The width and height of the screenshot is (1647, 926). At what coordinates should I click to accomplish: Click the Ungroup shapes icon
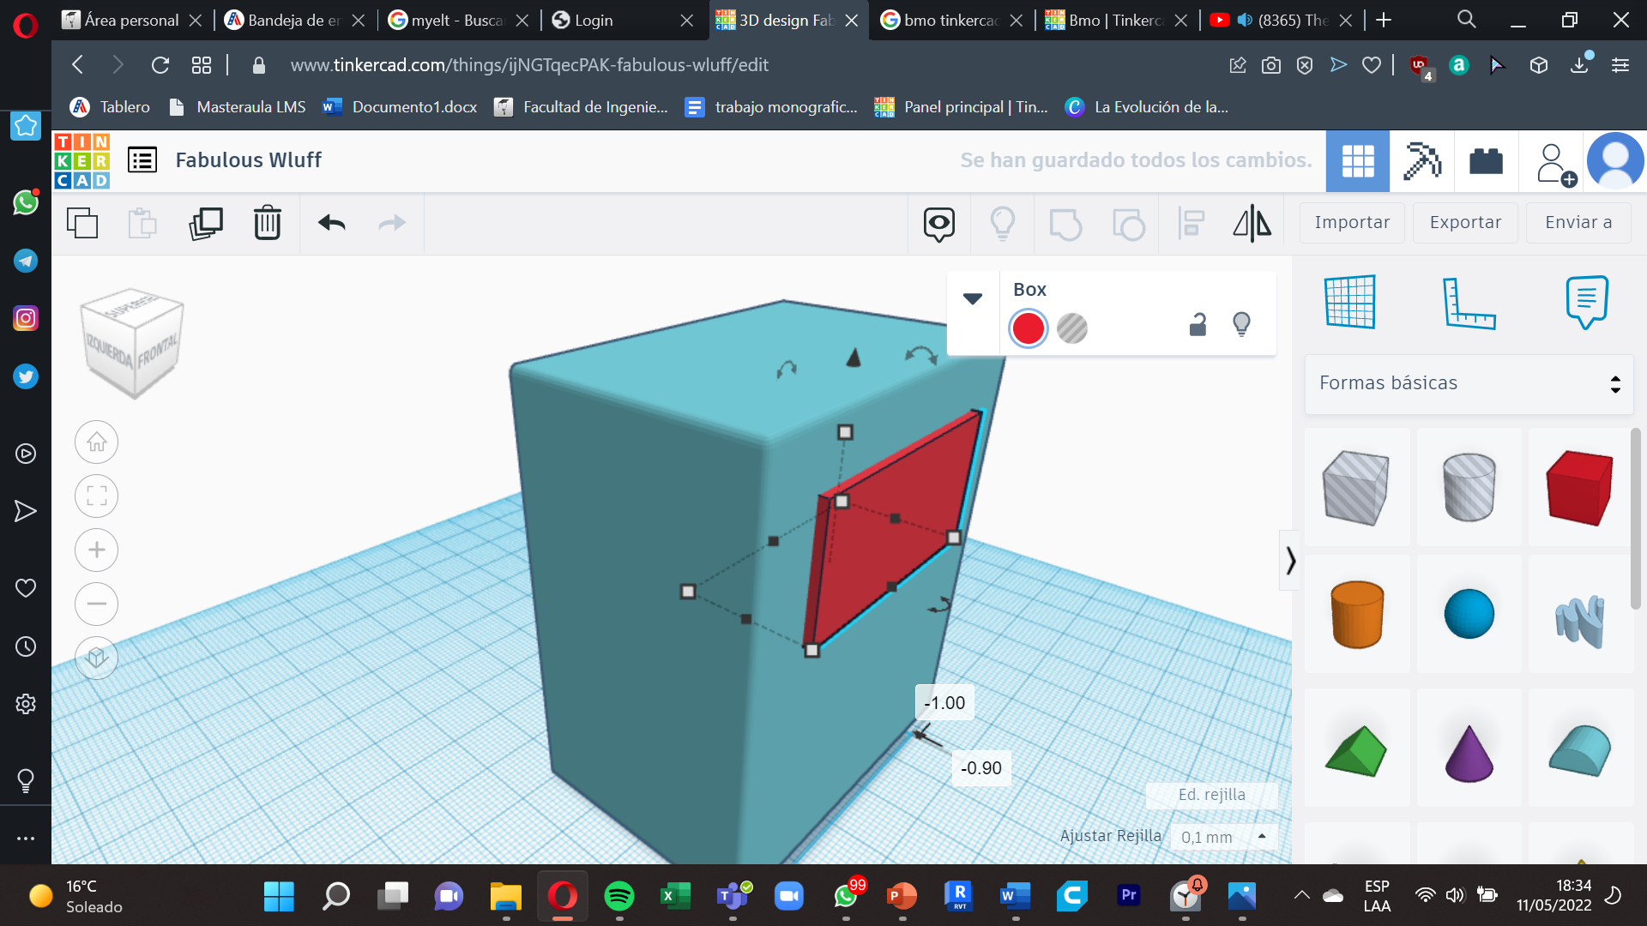(x=1129, y=225)
